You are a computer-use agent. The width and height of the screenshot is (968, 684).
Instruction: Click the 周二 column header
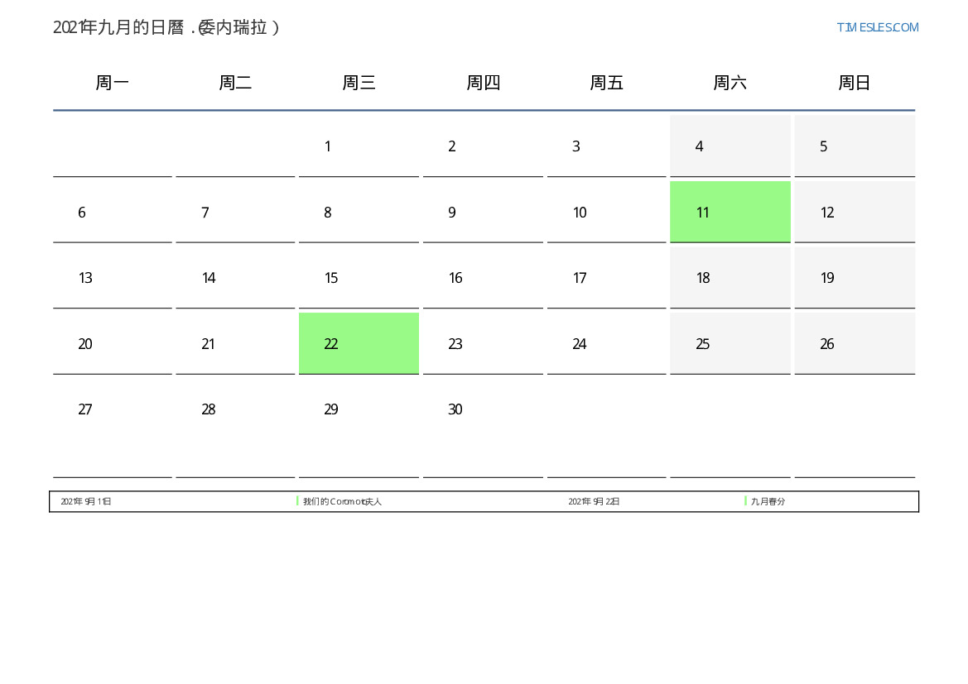(x=235, y=83)
